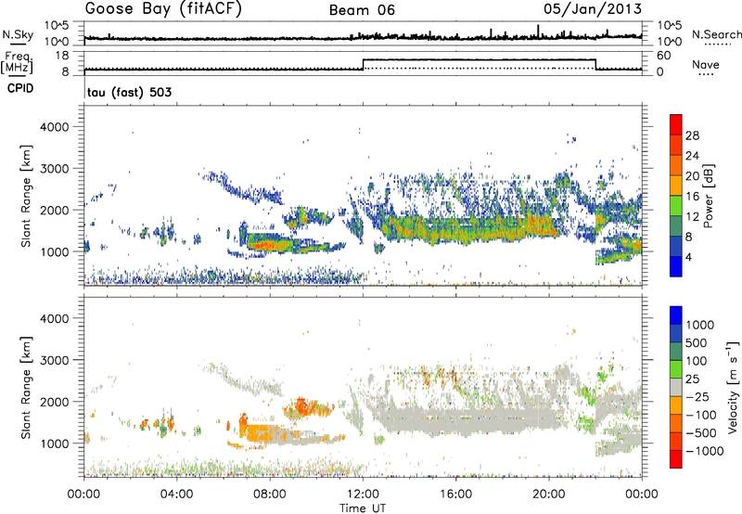Click the "3000" range tick in power panel
The height and width of the screenshot is (514, 742).
coord(55,169)
